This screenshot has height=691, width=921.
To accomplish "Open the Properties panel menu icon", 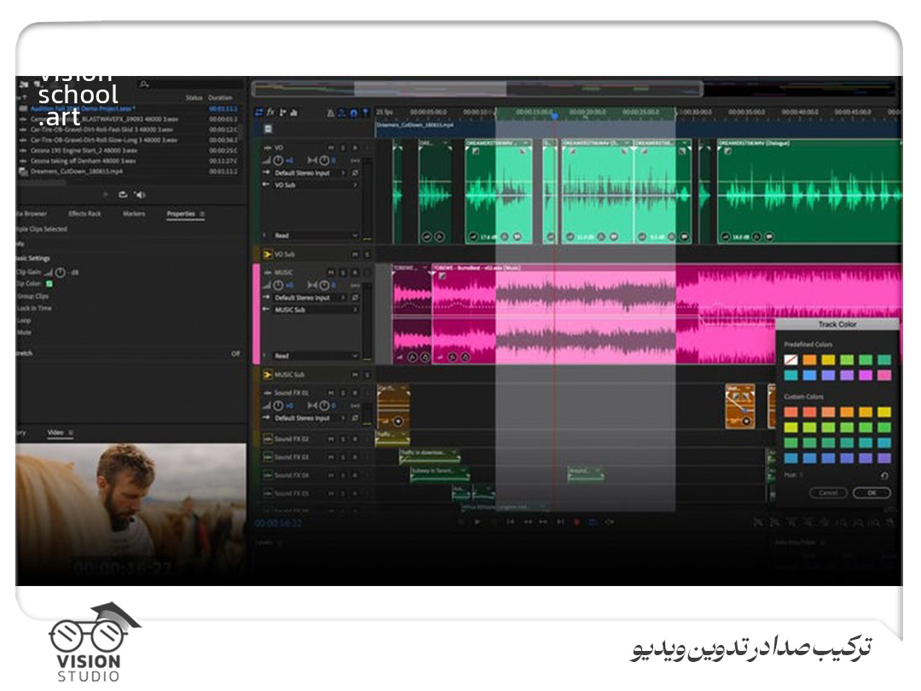I will (202, 214).
